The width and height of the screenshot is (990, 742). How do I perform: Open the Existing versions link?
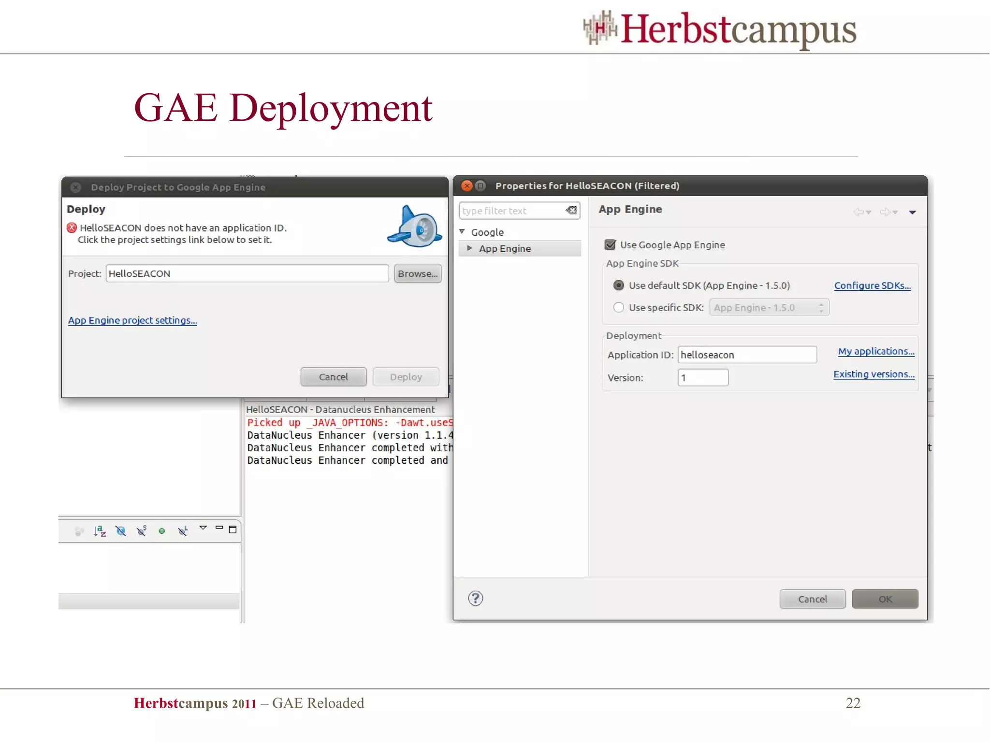pyautogui.click(x=874, y=374)
